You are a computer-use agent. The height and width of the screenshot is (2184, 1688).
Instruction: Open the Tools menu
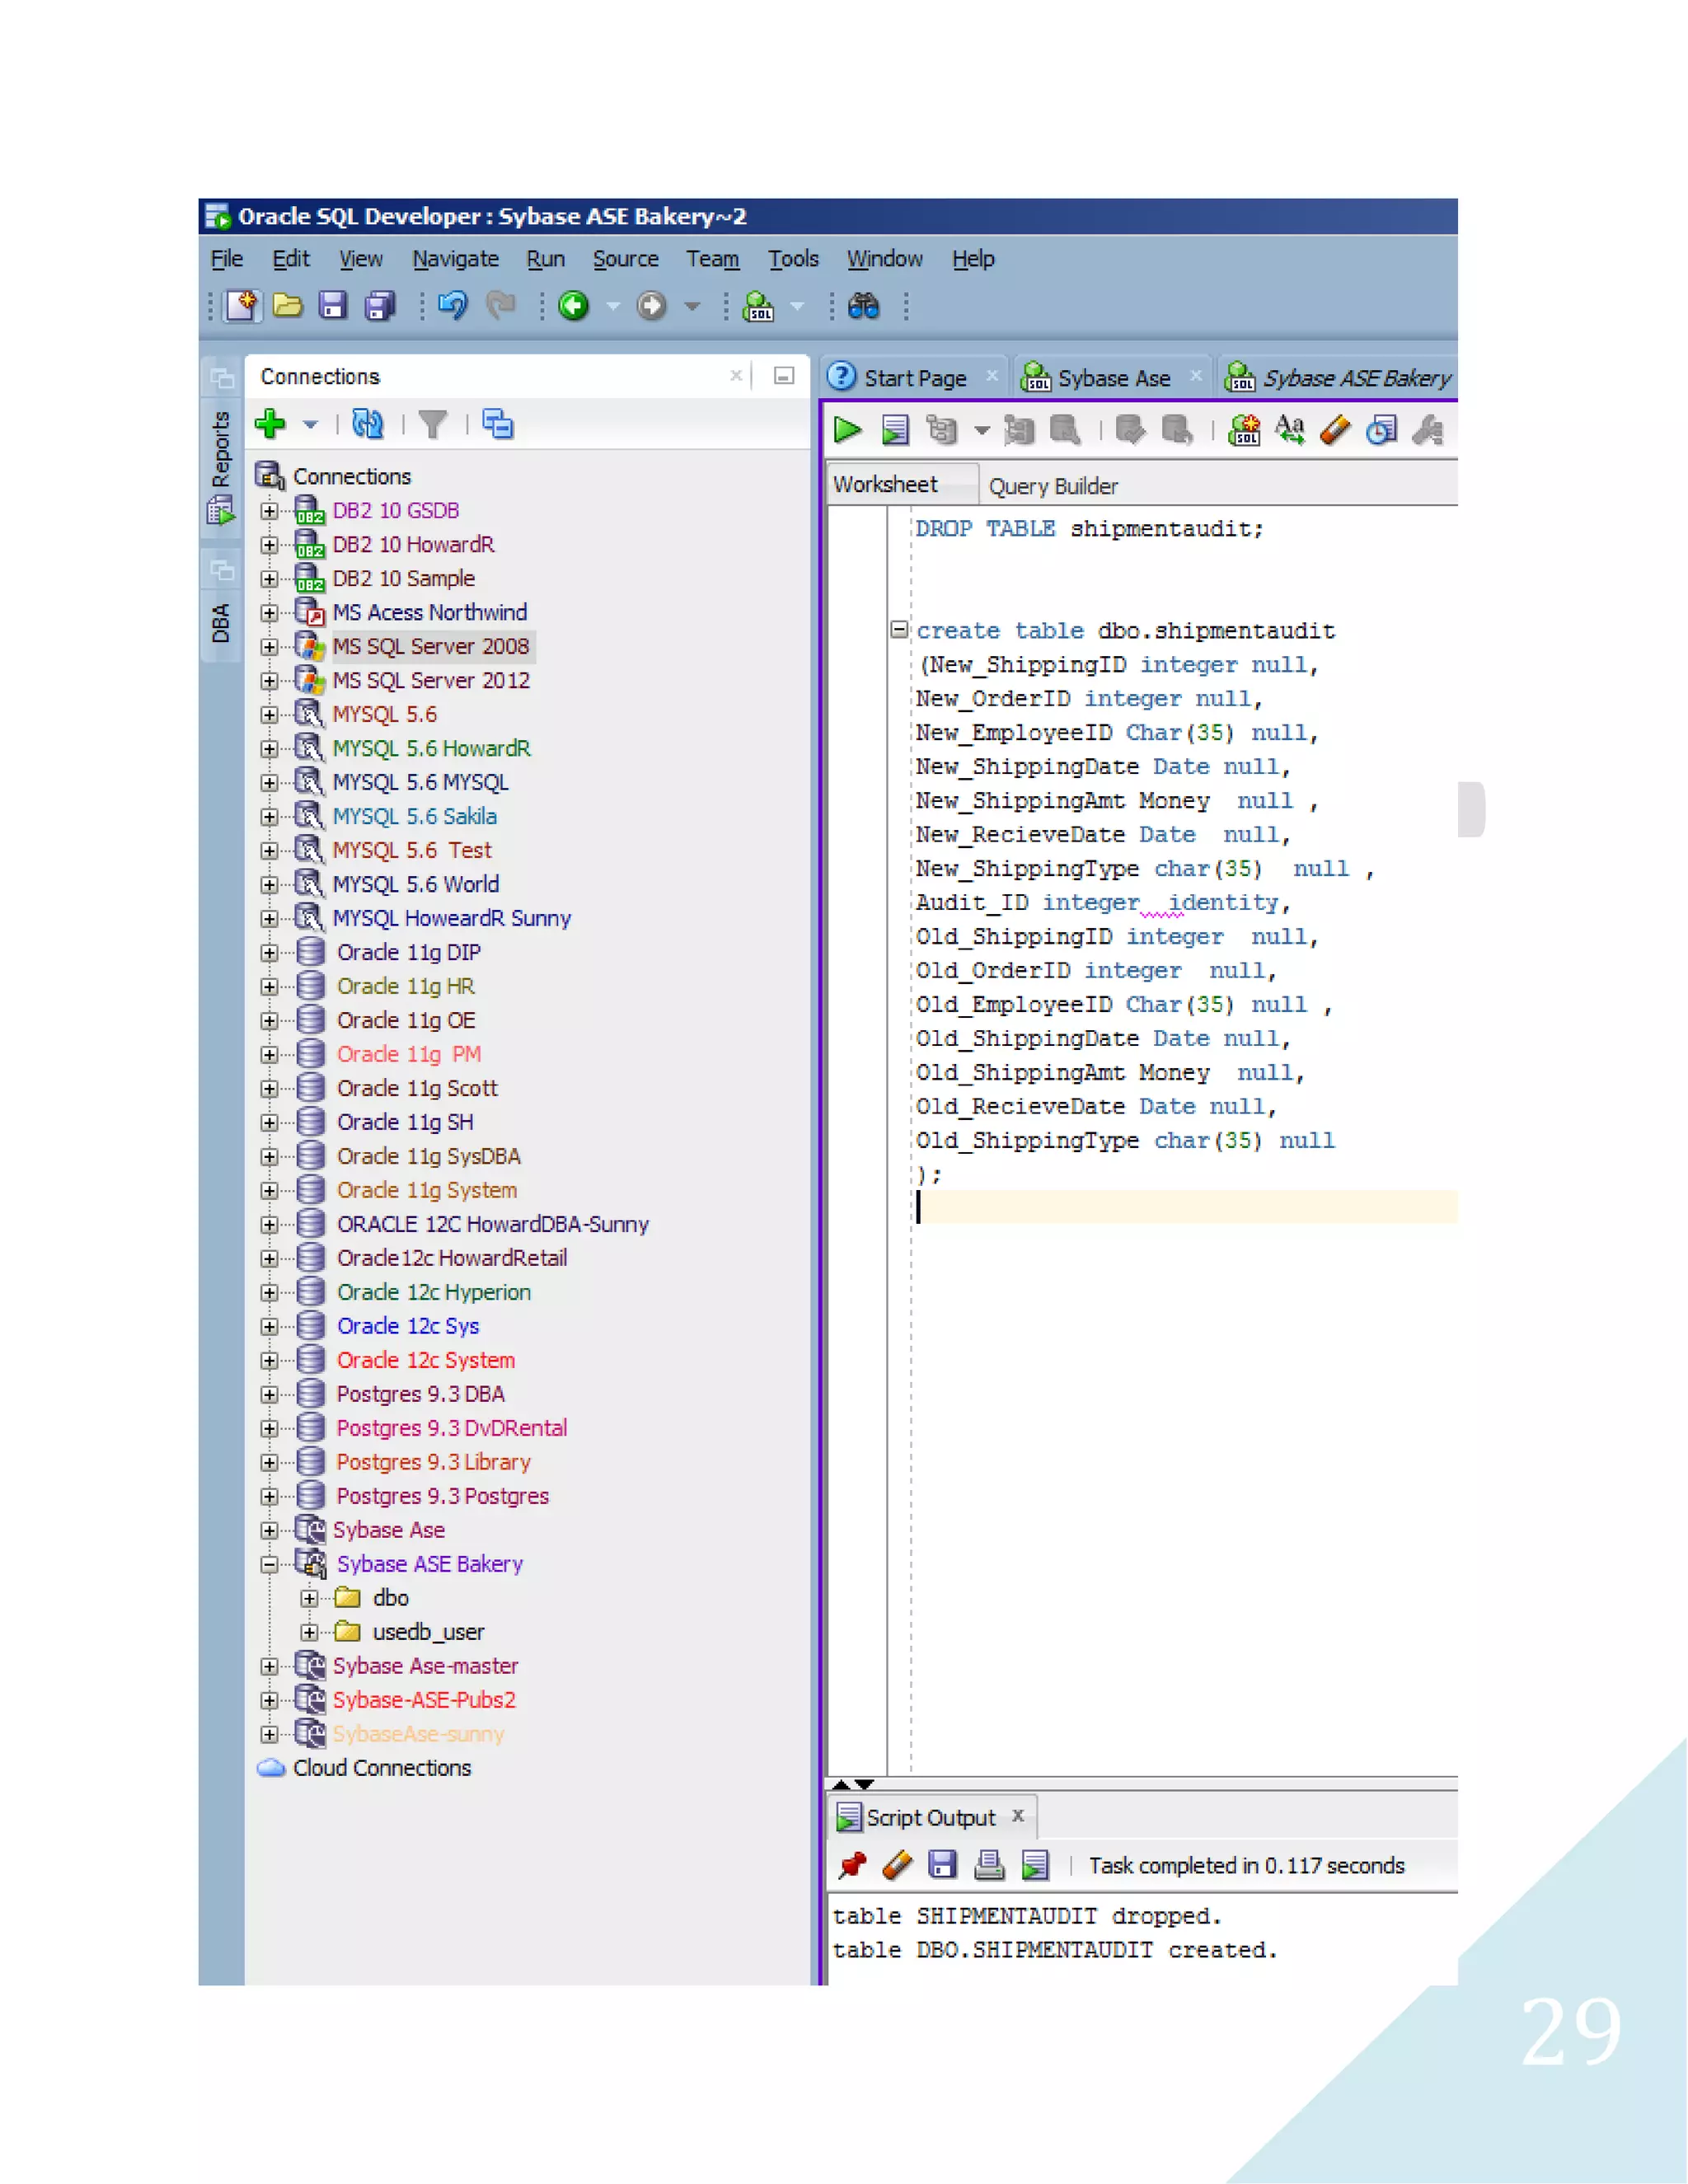tap(792, 259)
